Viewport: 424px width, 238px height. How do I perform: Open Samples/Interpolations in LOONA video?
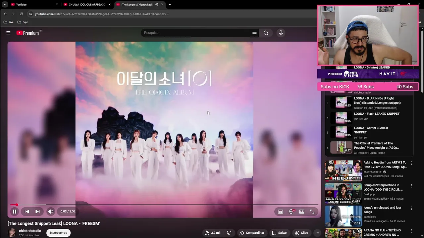tap(383, 187)
